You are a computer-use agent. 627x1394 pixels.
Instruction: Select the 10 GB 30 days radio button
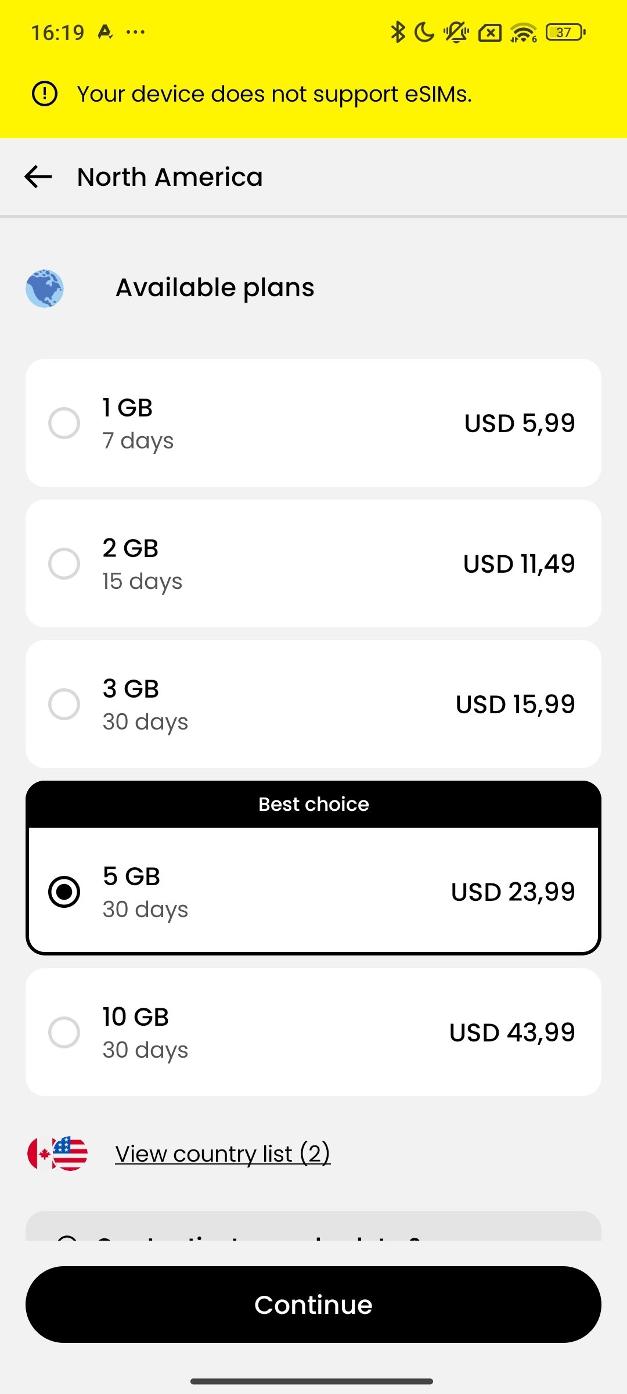coord(64,1032)
